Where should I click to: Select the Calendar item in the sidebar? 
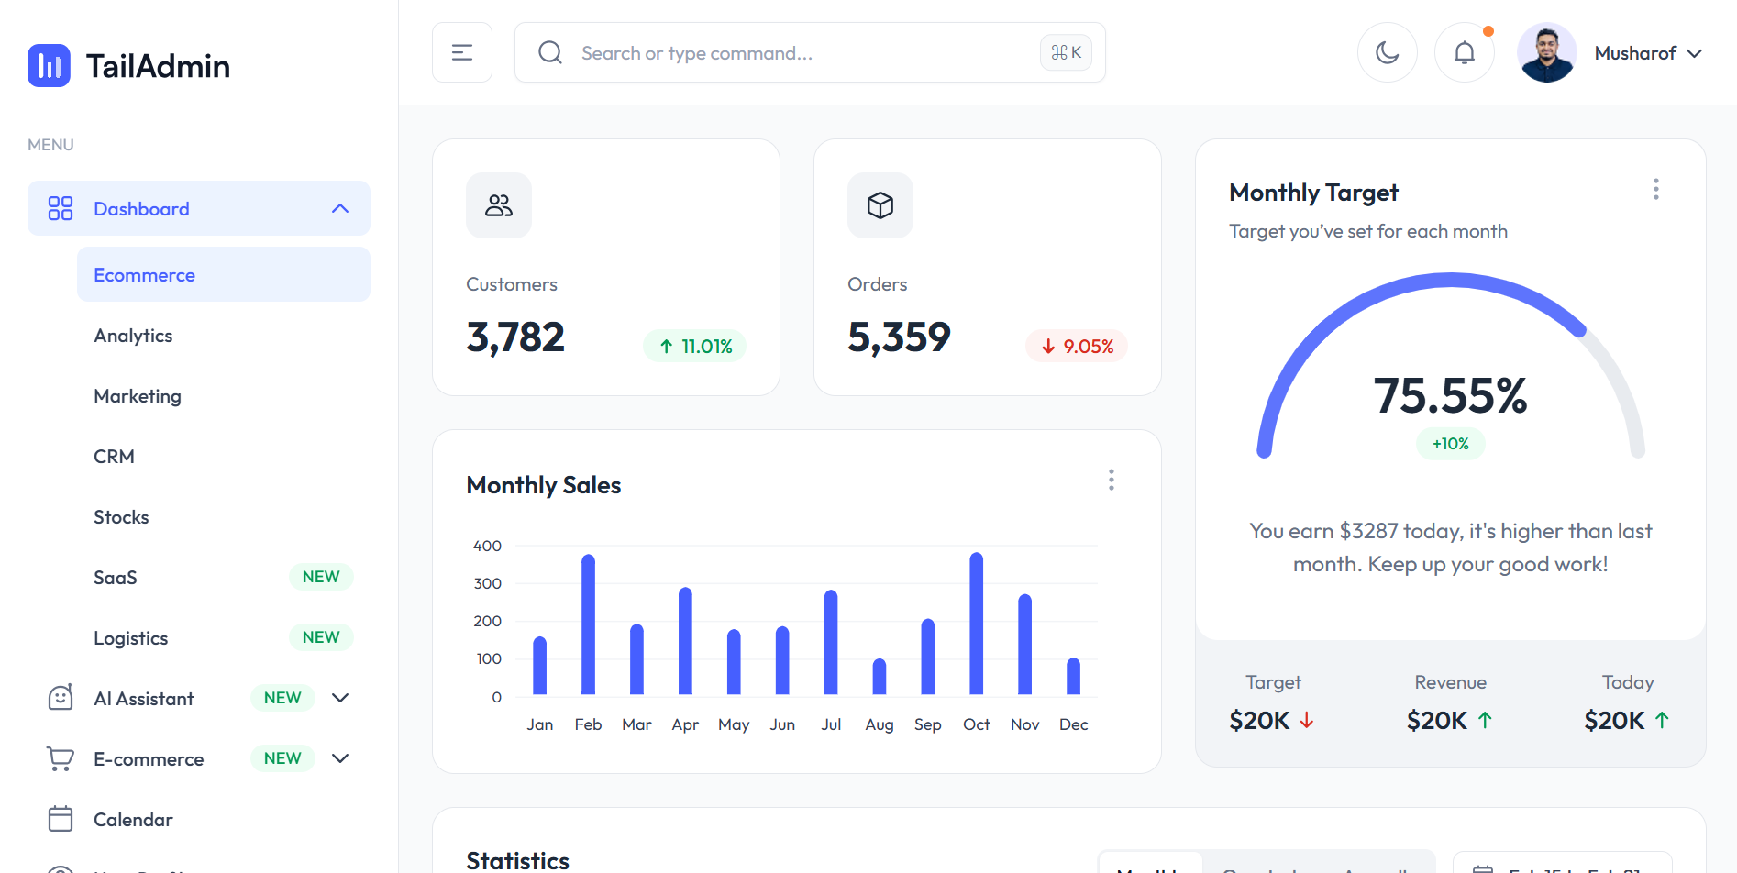133,819
